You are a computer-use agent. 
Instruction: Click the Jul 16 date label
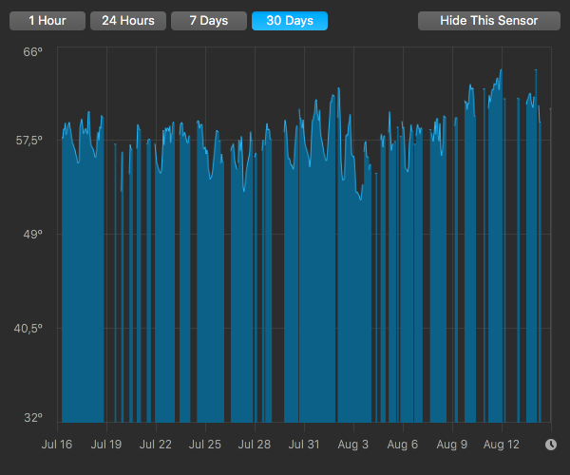(x=57, y=444)
